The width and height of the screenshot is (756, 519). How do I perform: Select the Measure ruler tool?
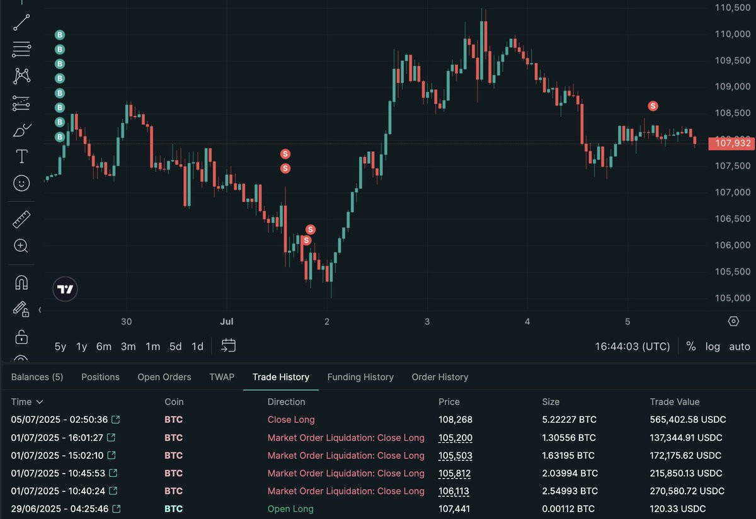pos(21,219)
